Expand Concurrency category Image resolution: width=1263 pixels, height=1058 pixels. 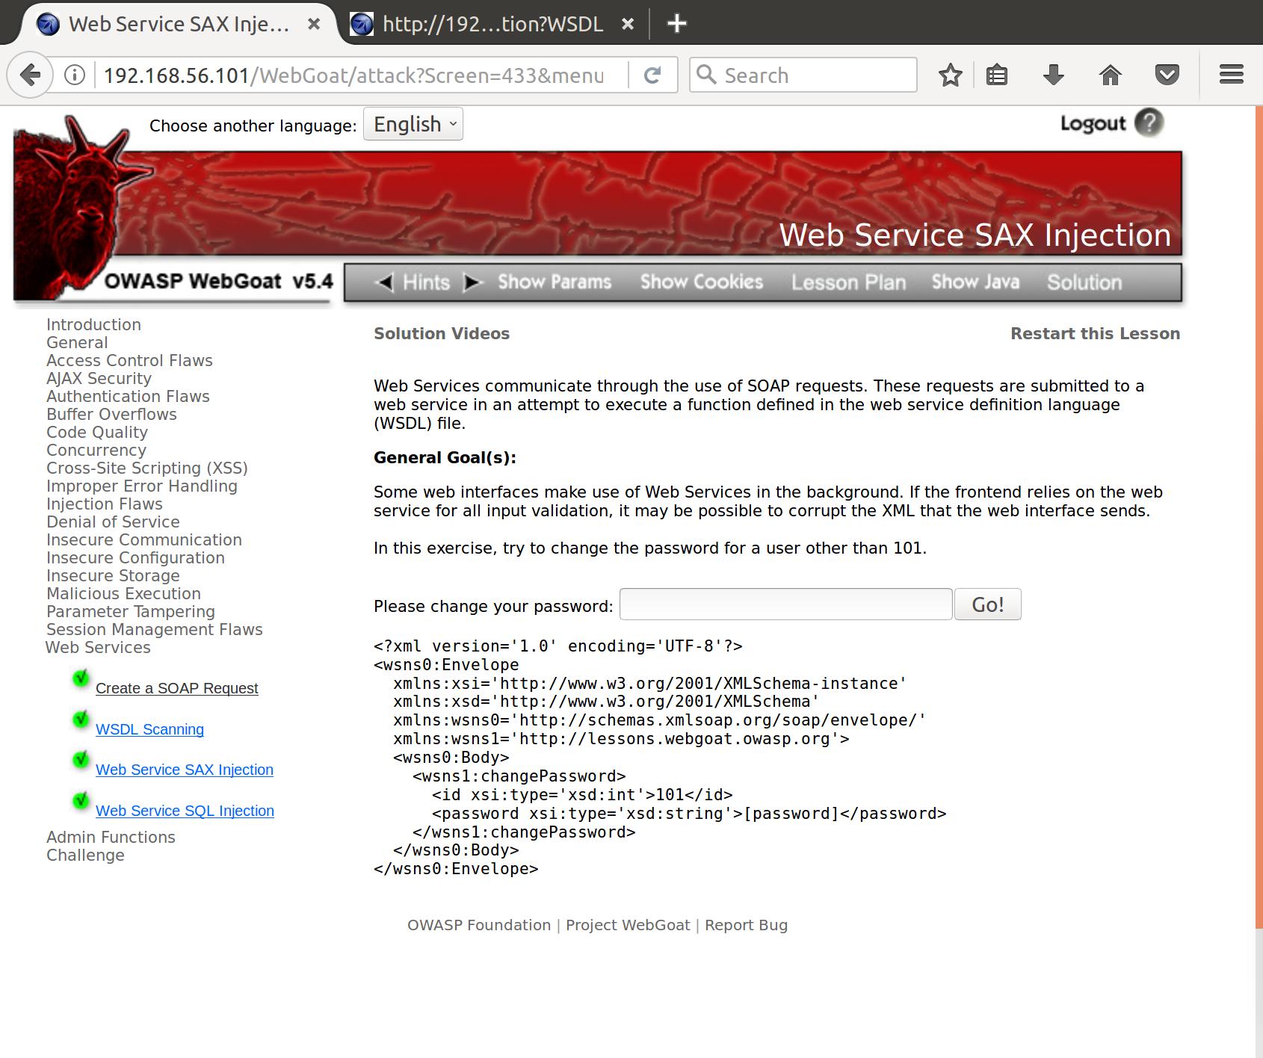(96, 451)
